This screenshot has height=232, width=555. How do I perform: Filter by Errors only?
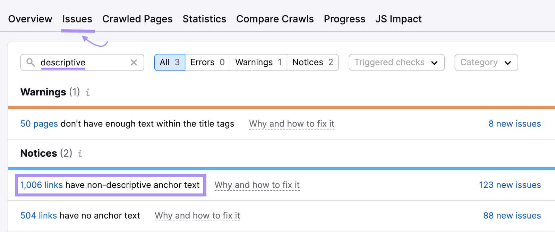pyautogui.click(x=207, y=63)
